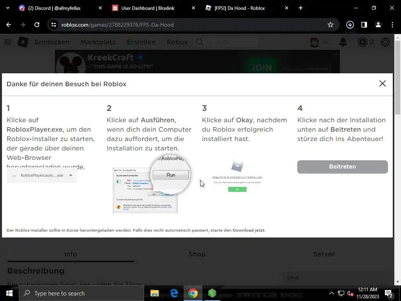Screen dimensions: 401x301
Task: Show hidden system tray icons
Action: tap(331, 293)
